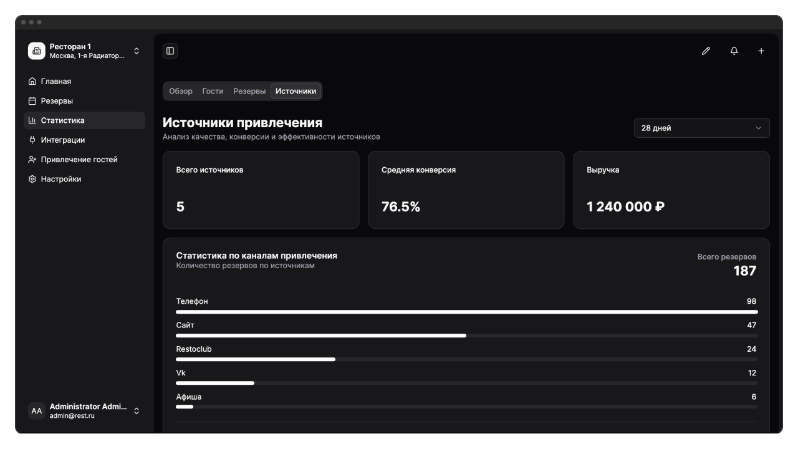Click the Выручка revenue card
This screenshot has height=449, width=798.
click(x=671, y=190)
